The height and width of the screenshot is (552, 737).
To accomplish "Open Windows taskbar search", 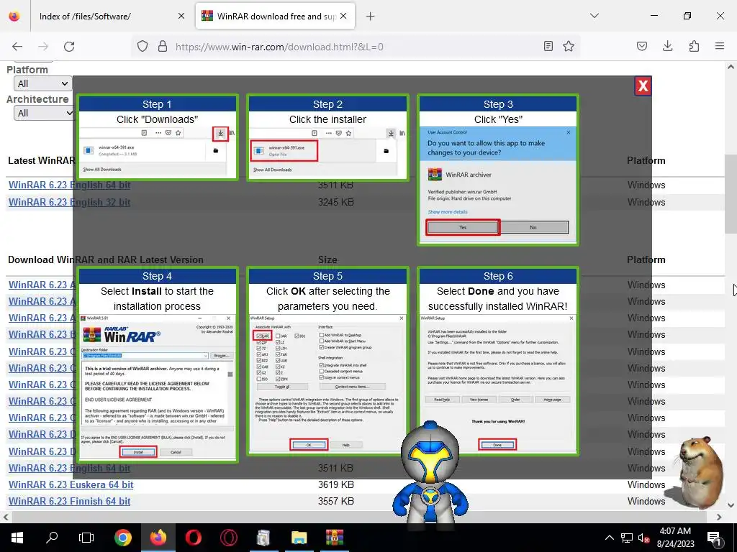I will (52, 538).
